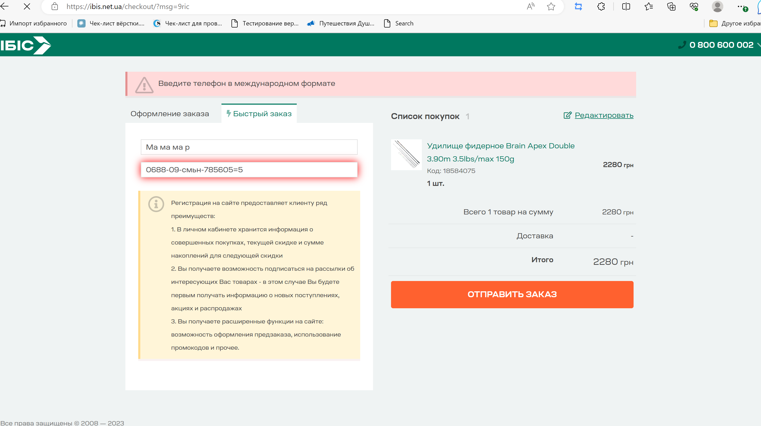Open browser Settings and more menu
The height and width of the screenshot is (426, 761).
tap(740, 6)
